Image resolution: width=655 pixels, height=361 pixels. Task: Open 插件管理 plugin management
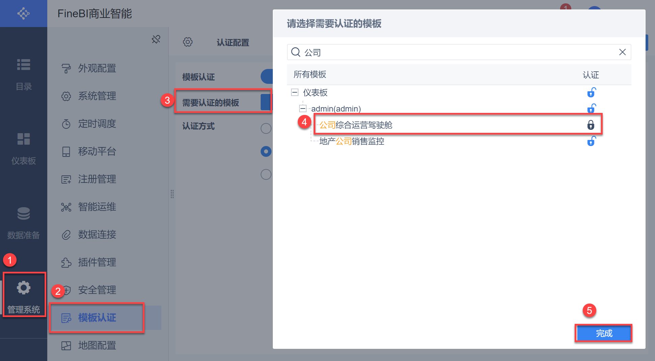[97, 262]
